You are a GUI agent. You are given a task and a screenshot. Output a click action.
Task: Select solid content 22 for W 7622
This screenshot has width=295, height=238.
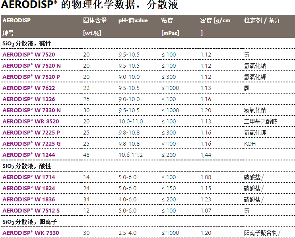86,88
